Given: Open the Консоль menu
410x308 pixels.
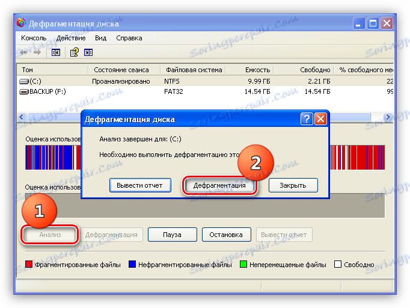Looking at the screenshot, I should coord(34,38).
